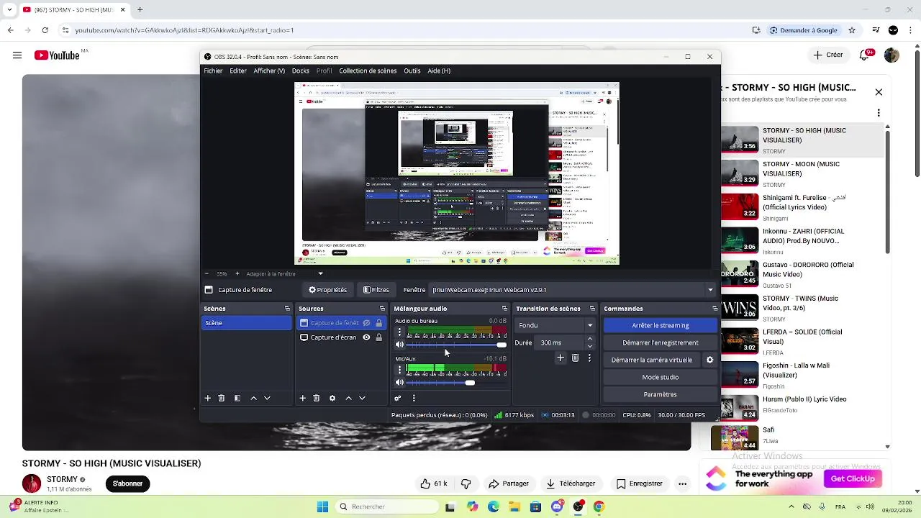Image resolution: width=921 pixels, height=518 pixels.
Task: Open audio mixer options three-dot menu
Action: pyautogui.click(x=413, y=398)
